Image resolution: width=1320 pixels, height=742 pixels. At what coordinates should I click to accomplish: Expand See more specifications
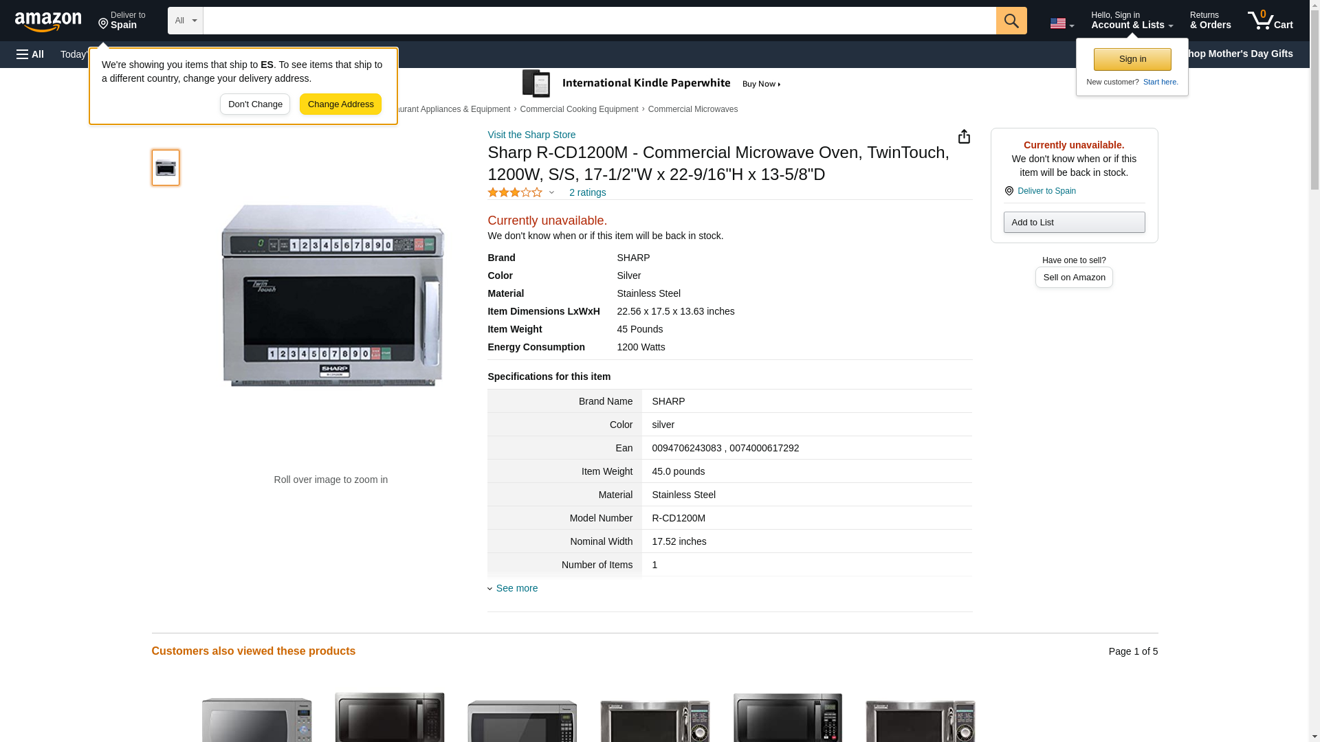pos(516,588)
